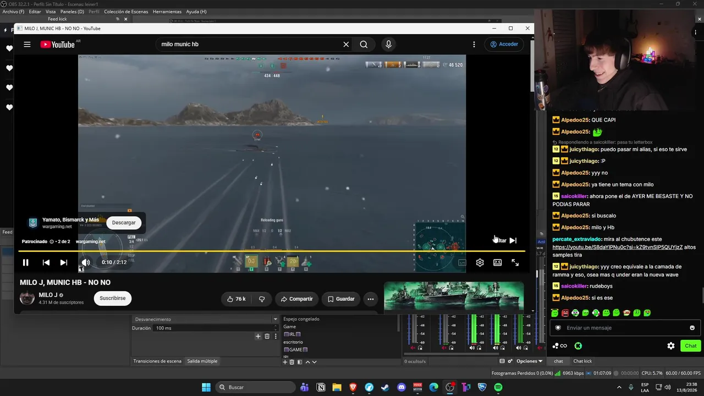
Task: Click the Windows taskbar Buscar search box
Action: click(256, 387)
